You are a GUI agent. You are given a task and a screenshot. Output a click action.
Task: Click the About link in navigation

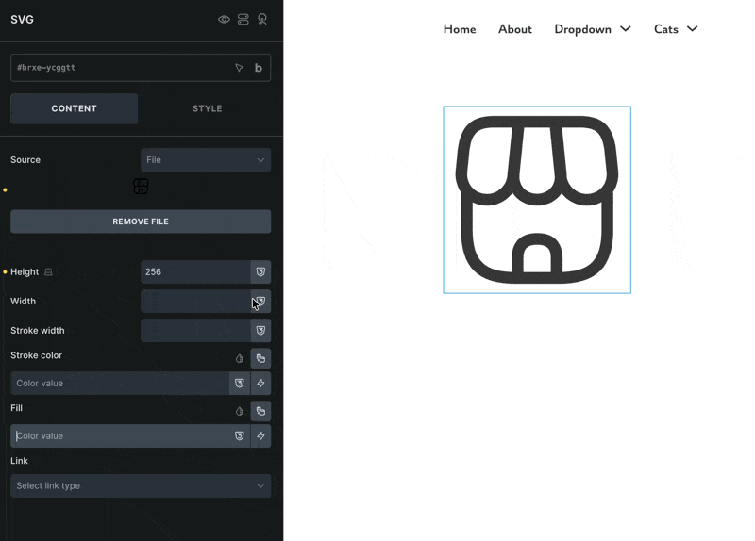515,29
